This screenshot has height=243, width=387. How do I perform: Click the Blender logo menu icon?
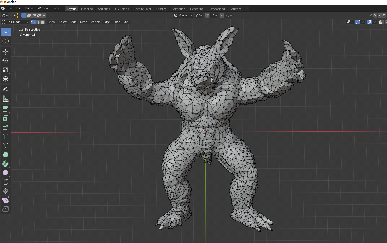pos(3,8)
